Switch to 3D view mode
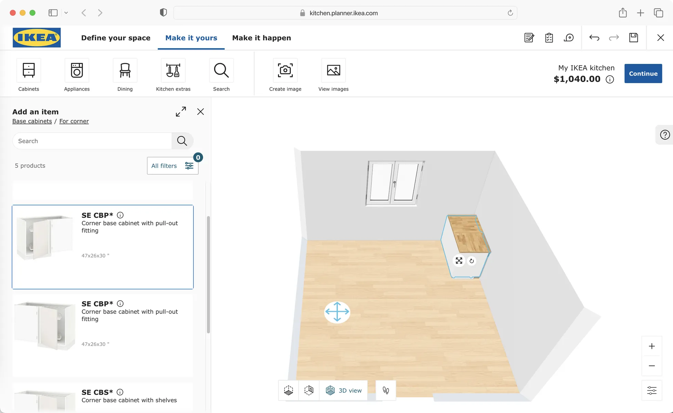 (343, 390)
